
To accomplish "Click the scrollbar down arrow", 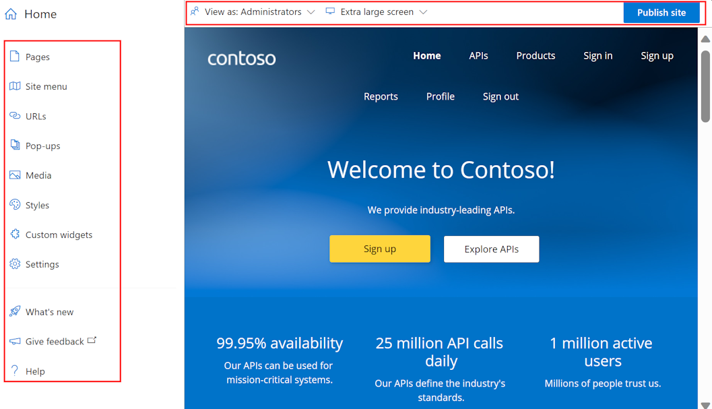I will (705, 406).
